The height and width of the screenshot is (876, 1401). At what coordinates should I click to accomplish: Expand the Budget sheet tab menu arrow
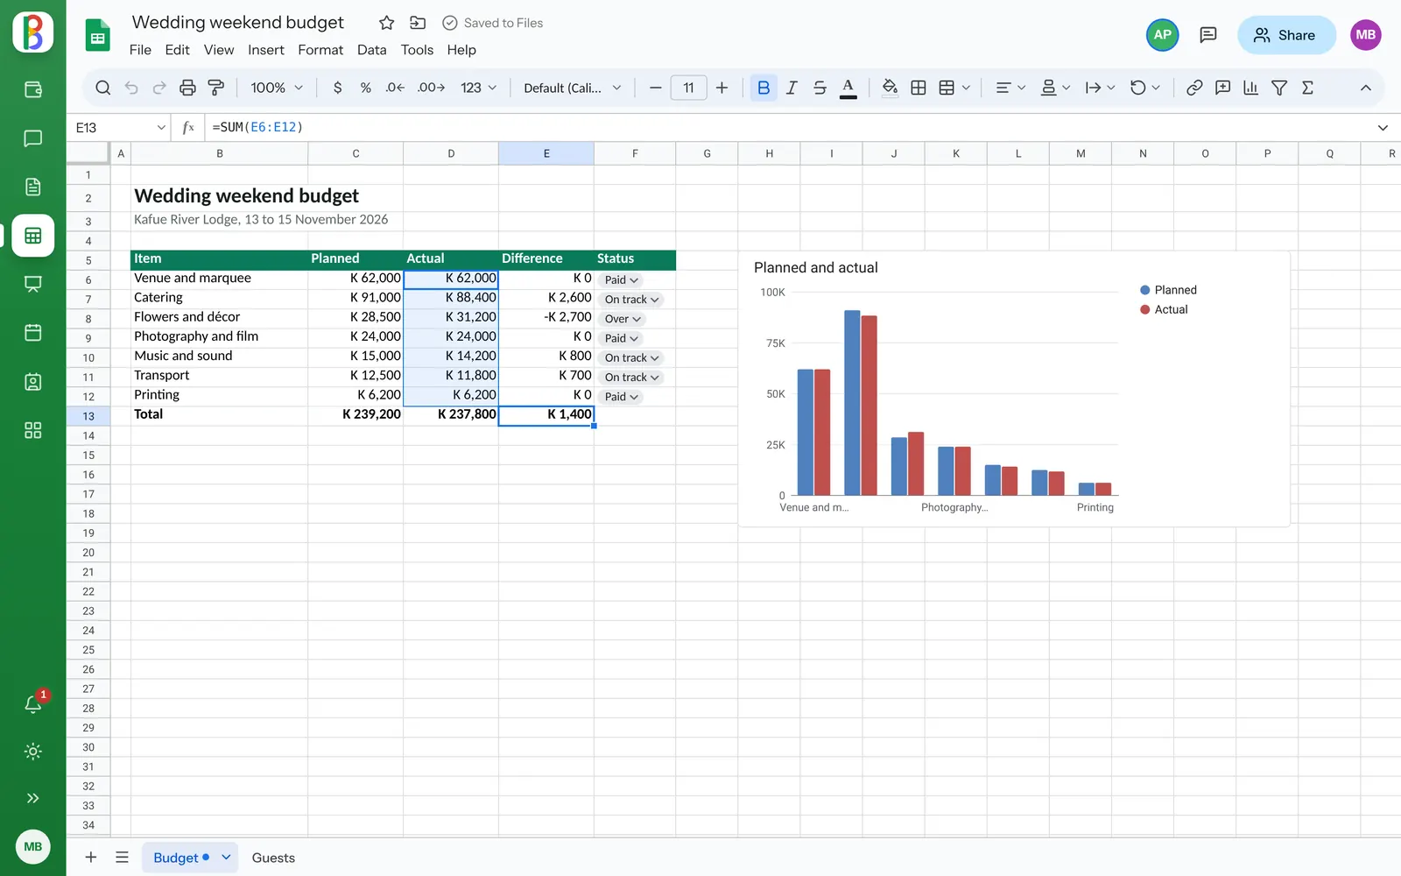pos(226,858)
